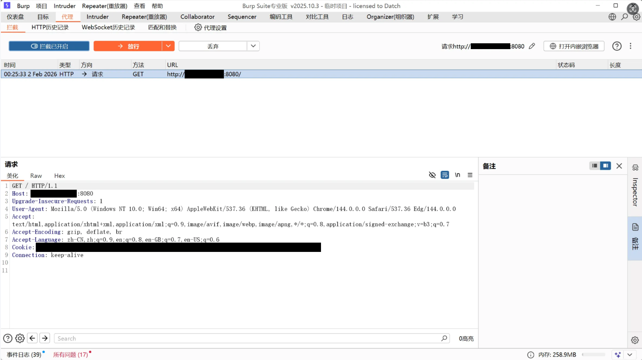642x360 pixels.
Task: Switch to the 日志 tab
Action: (x=347, y=17)
